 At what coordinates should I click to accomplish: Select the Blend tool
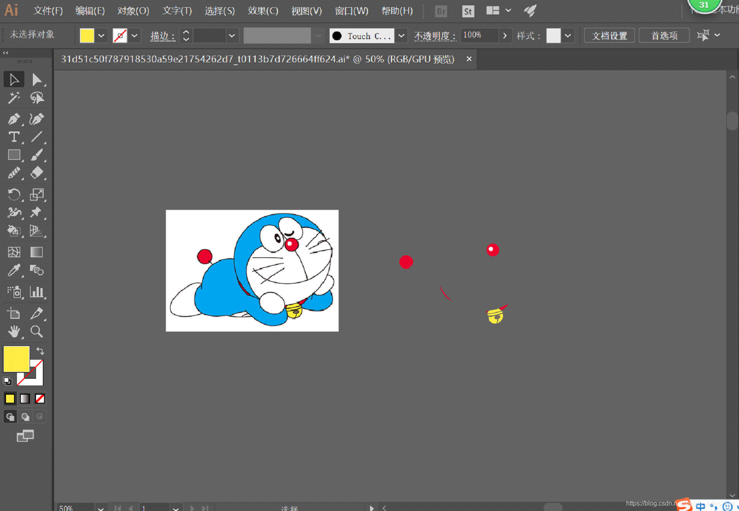tap(37, 270)
